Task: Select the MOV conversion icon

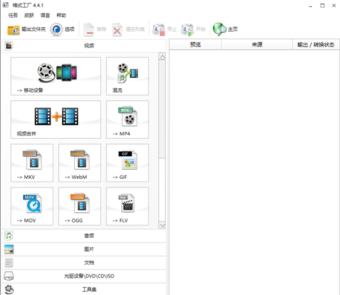Action: pyautogui.click(x=32, y=206)
